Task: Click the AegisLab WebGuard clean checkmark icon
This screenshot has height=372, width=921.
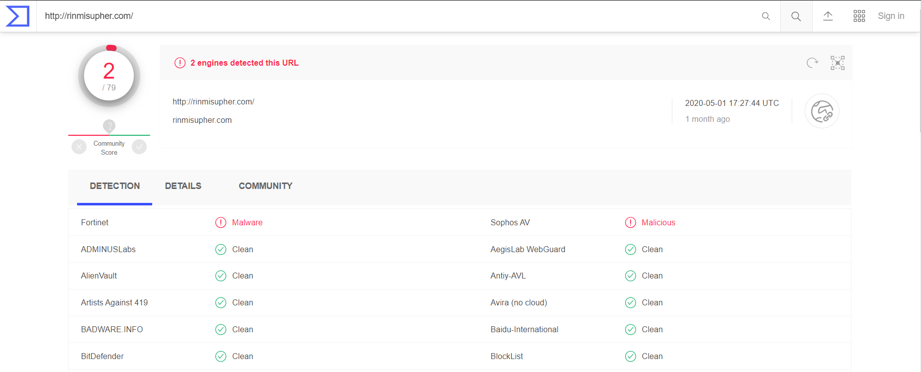Action: (631, 249)
